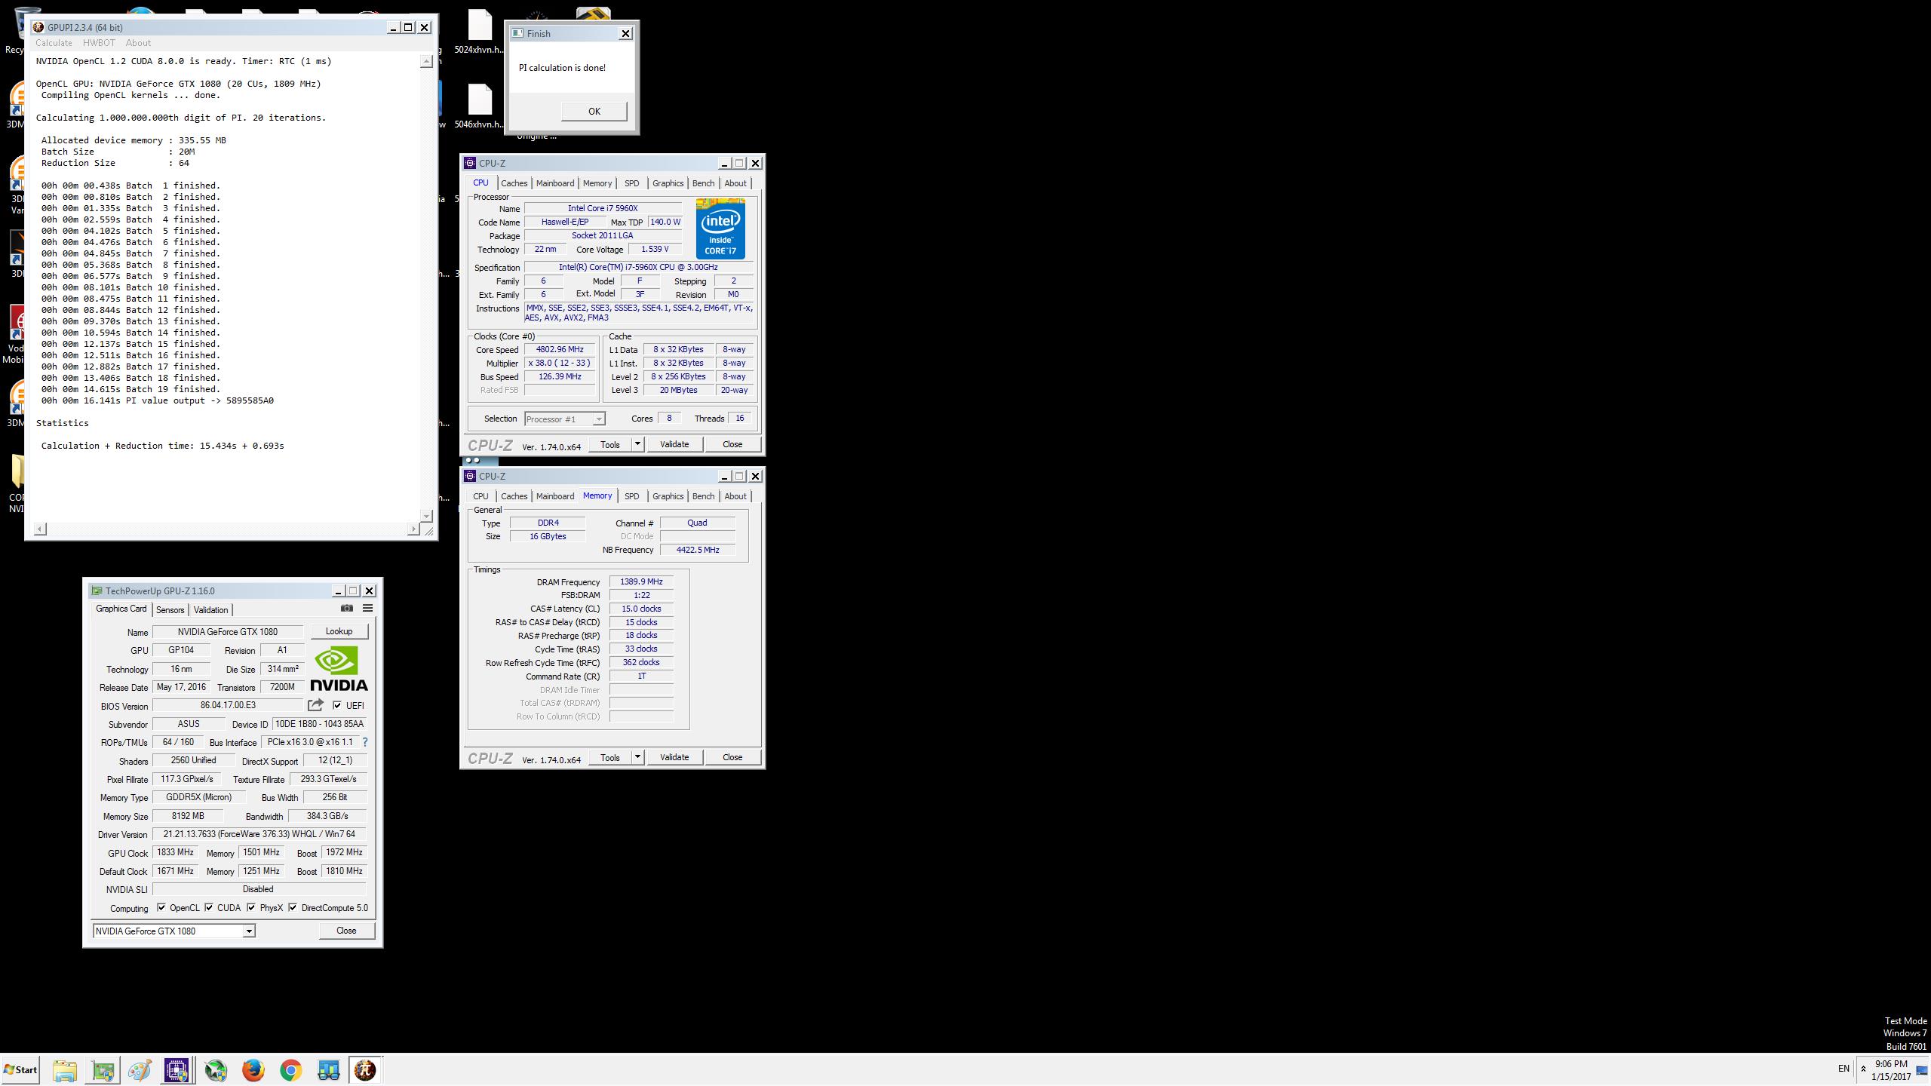
Task: Click Tools button in CPU-Z Memory-tab window
Action: tap(609, 757)
